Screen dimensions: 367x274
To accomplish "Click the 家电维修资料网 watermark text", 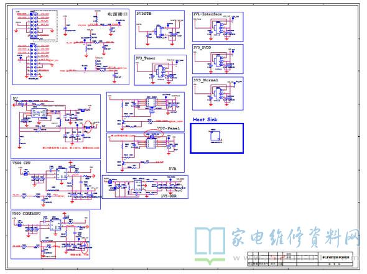I will click(295, 237).
